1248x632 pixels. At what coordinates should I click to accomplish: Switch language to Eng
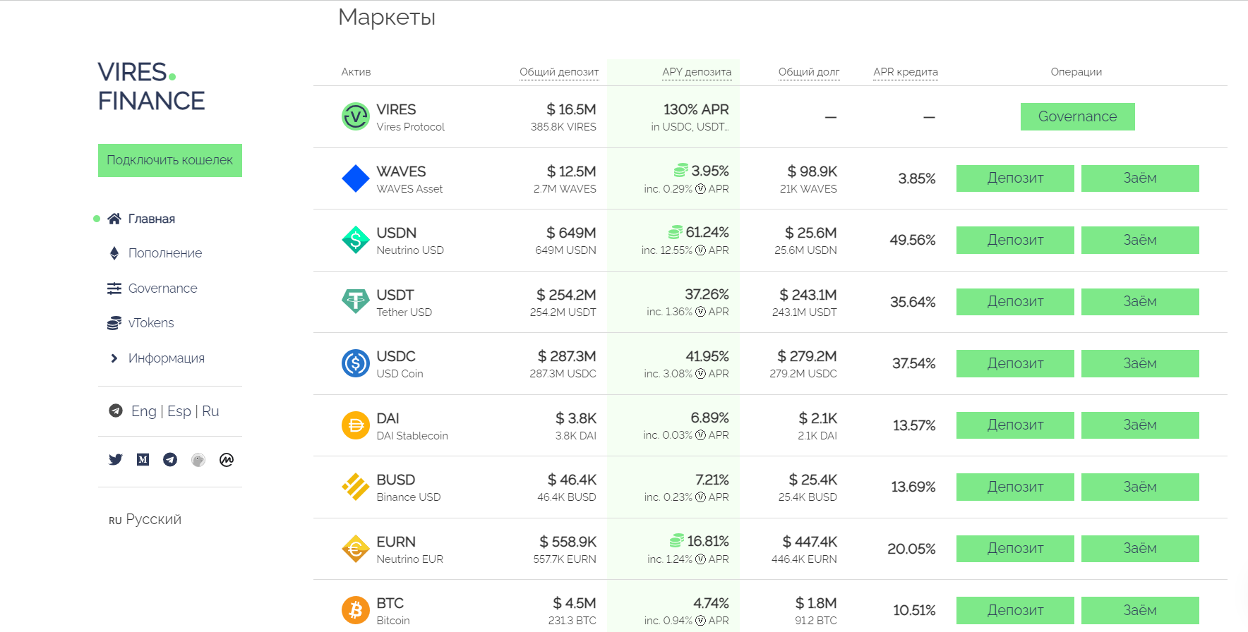pyautogui.click(x=144, y=411)
